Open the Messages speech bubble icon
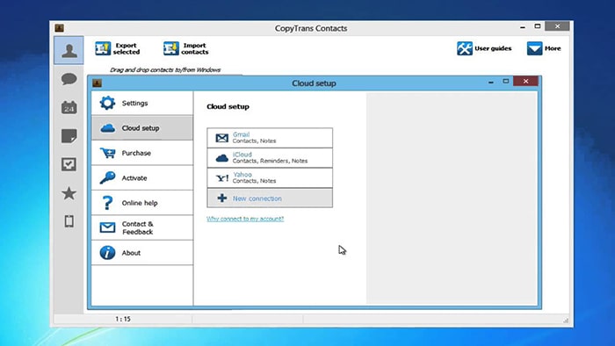 coord(69,79)
